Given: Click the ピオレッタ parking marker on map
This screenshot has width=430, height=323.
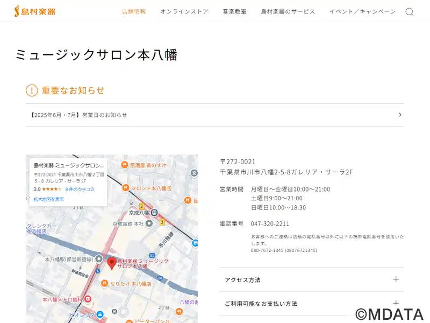Looking at the screenshot, I should point(100,314).
